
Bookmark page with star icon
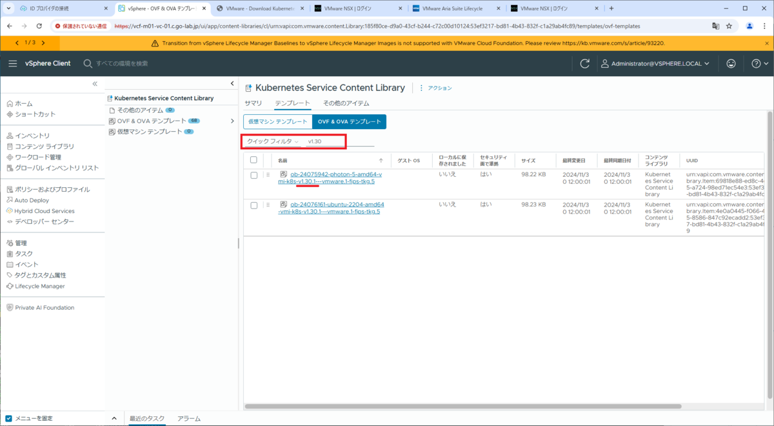click(x=729, y=26)
